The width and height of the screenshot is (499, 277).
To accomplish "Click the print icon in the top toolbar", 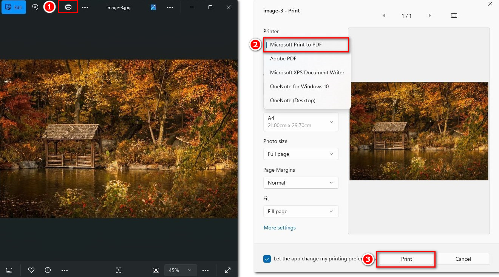I will pos(68,7).
